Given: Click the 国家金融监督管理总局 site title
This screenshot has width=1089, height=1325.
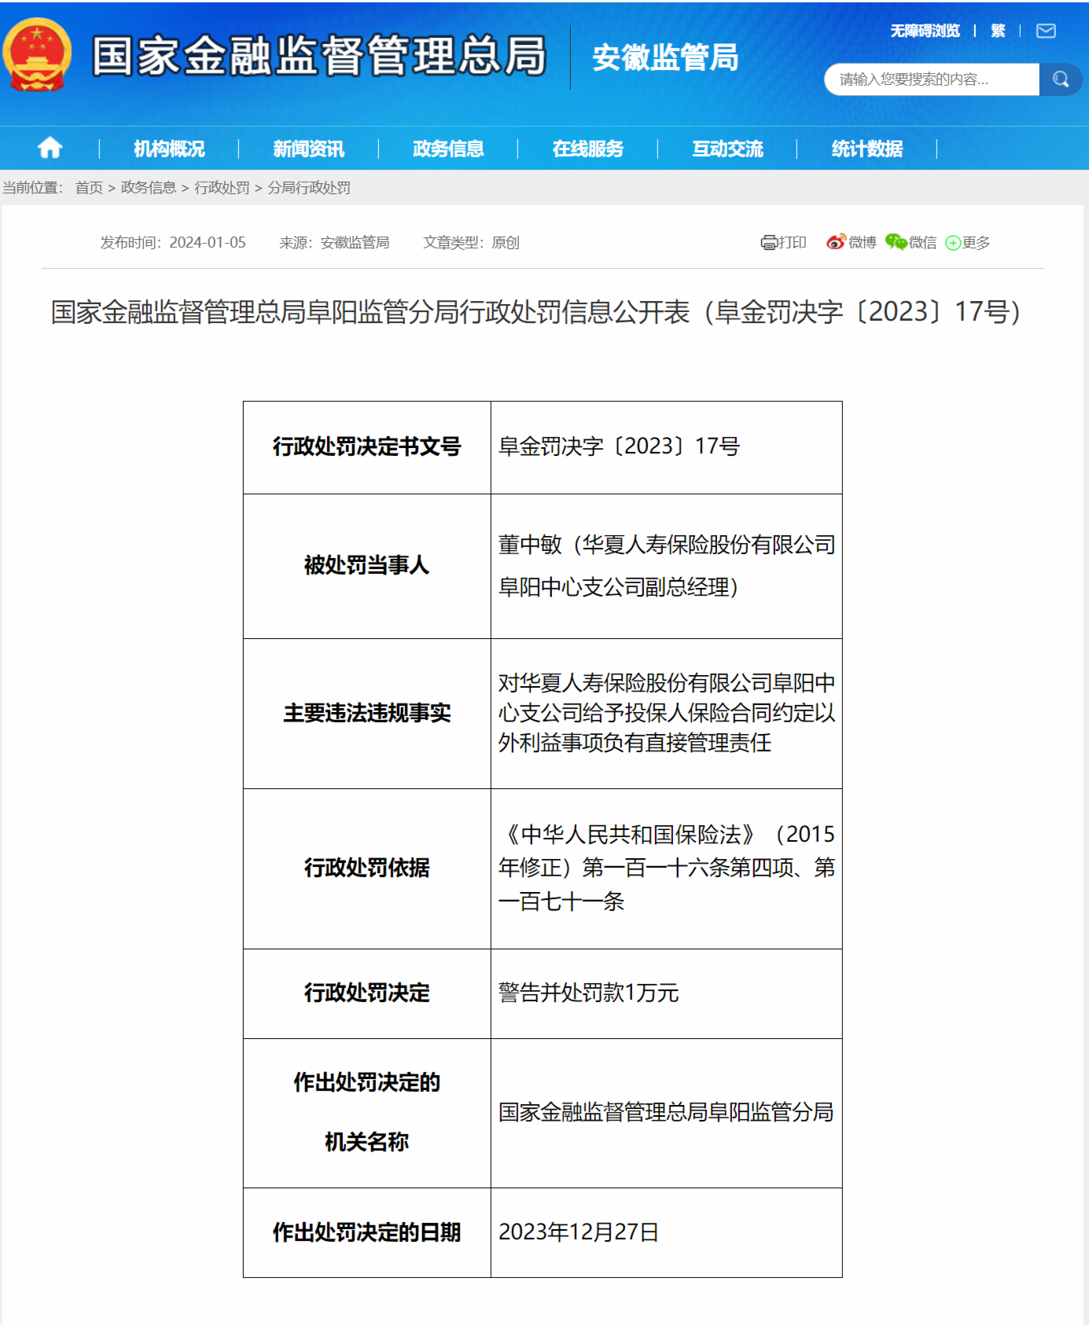Looking at the screenshot, I should pyautogui.click(x=319, y=56).
